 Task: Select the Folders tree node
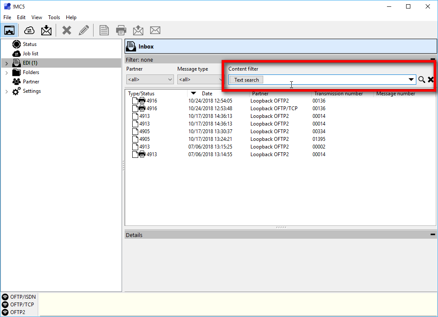click(31, 72)
